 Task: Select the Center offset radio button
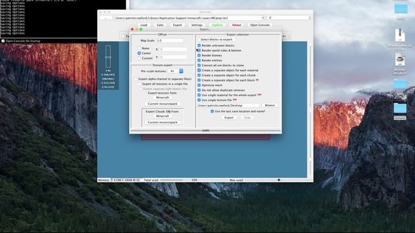(139, 53)
